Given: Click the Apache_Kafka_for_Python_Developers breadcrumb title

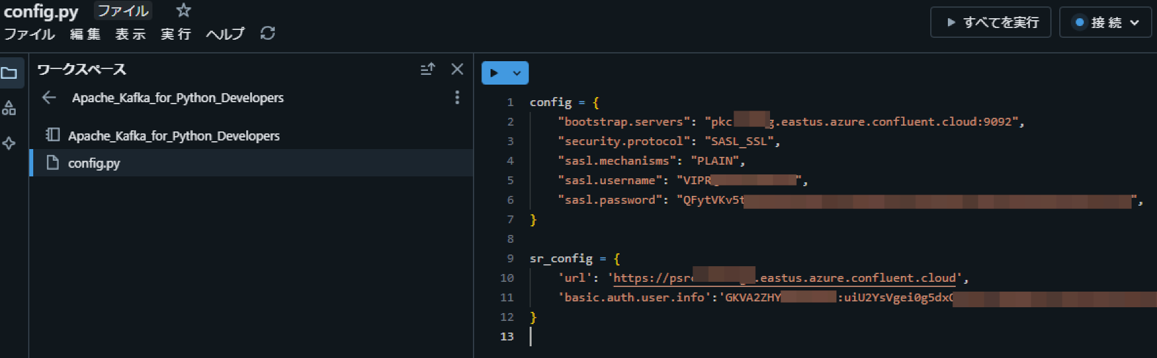Looking at the screenshot, I should point(178,98).
